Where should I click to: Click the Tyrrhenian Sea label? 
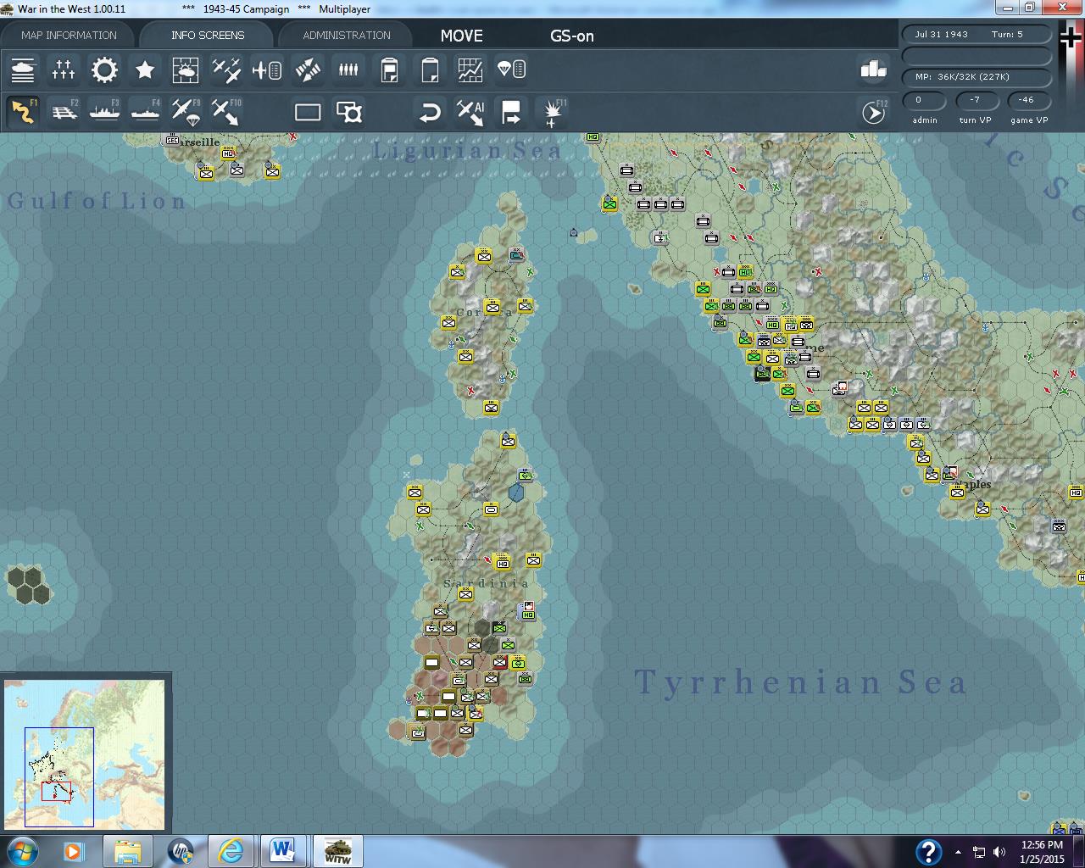click(x=800, y=682)
